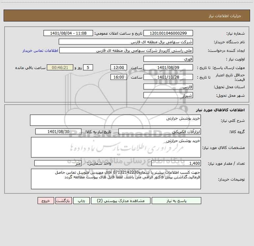Select the شماره نیاز field 1201001046000299
The image size is (254, 246).
(168, 33)
